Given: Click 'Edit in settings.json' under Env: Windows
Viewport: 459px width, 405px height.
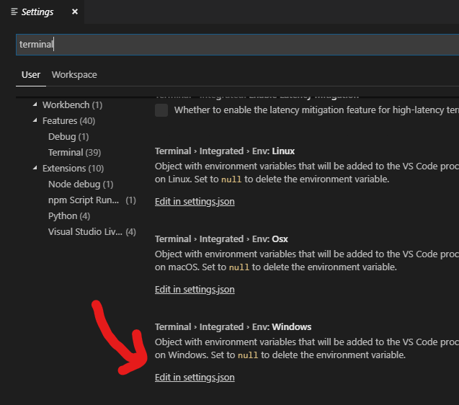Looking at the screenshot, I should (x=195, y=378).
